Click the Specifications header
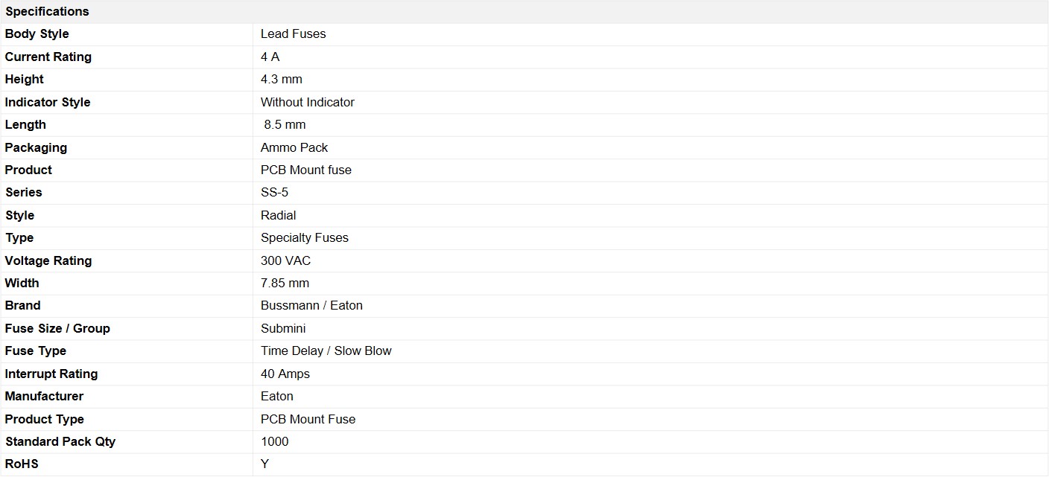 point(47,11)
